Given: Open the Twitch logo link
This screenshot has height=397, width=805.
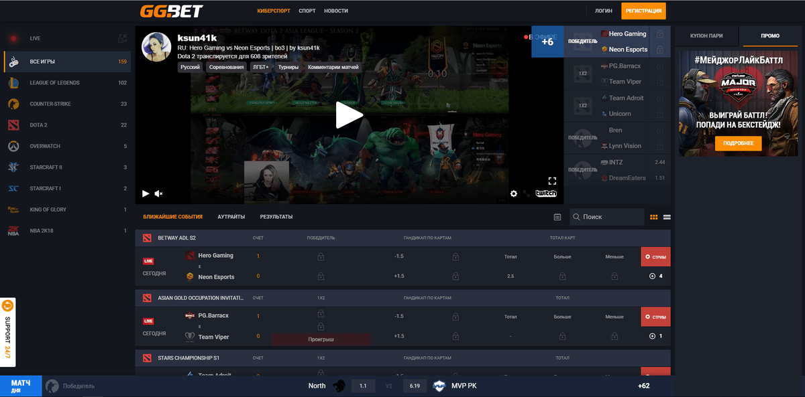Looking at the screenshot, I should [545, 193].
